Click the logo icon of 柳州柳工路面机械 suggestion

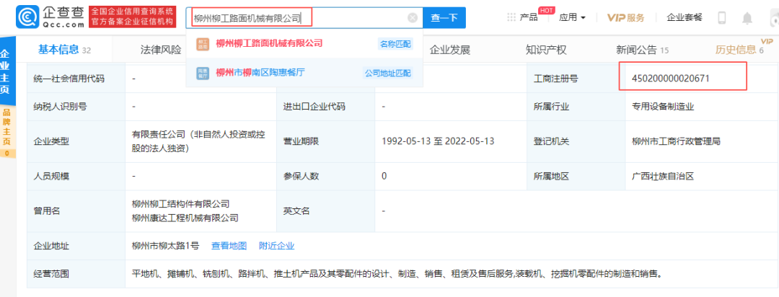click(203, 44)
